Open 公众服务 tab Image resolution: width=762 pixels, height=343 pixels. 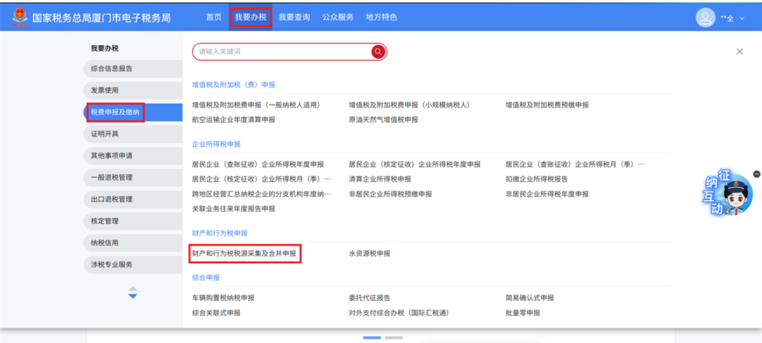[x=338, y=18]
